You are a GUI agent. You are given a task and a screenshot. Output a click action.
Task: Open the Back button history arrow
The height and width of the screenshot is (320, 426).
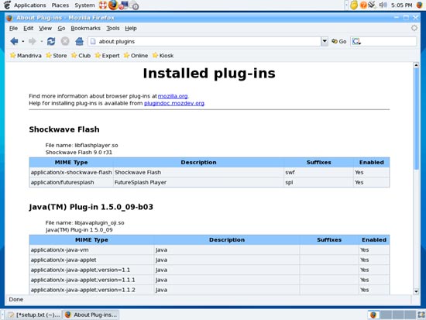pos(23,42)
